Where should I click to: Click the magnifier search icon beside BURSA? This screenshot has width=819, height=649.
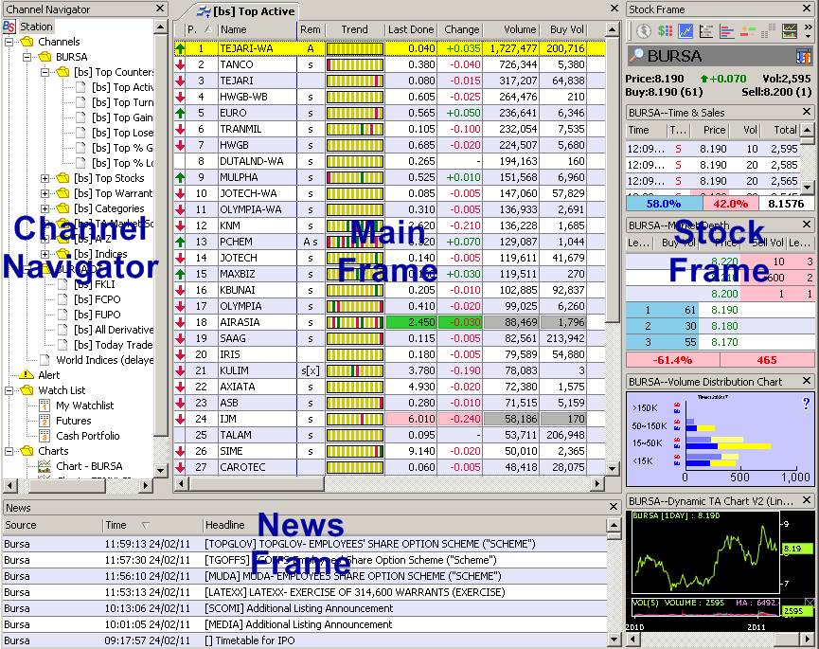pos(635,56)
